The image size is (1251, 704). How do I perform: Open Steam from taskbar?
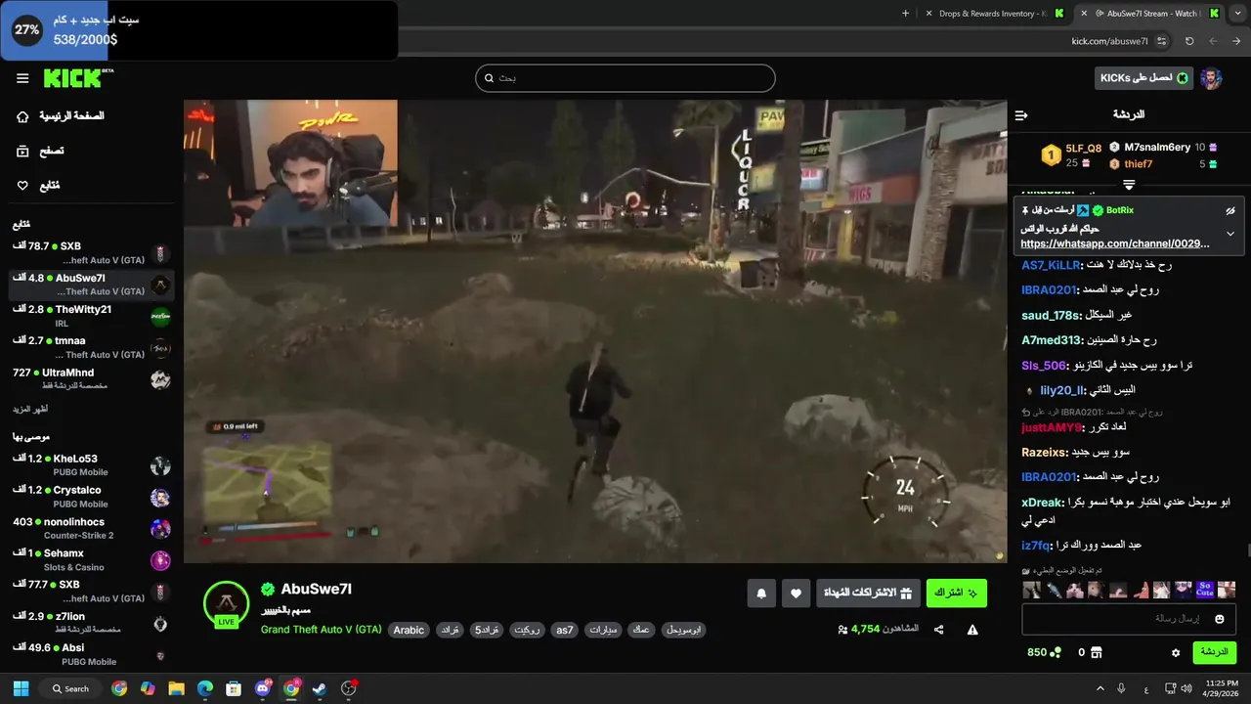(x=320, y=688)
